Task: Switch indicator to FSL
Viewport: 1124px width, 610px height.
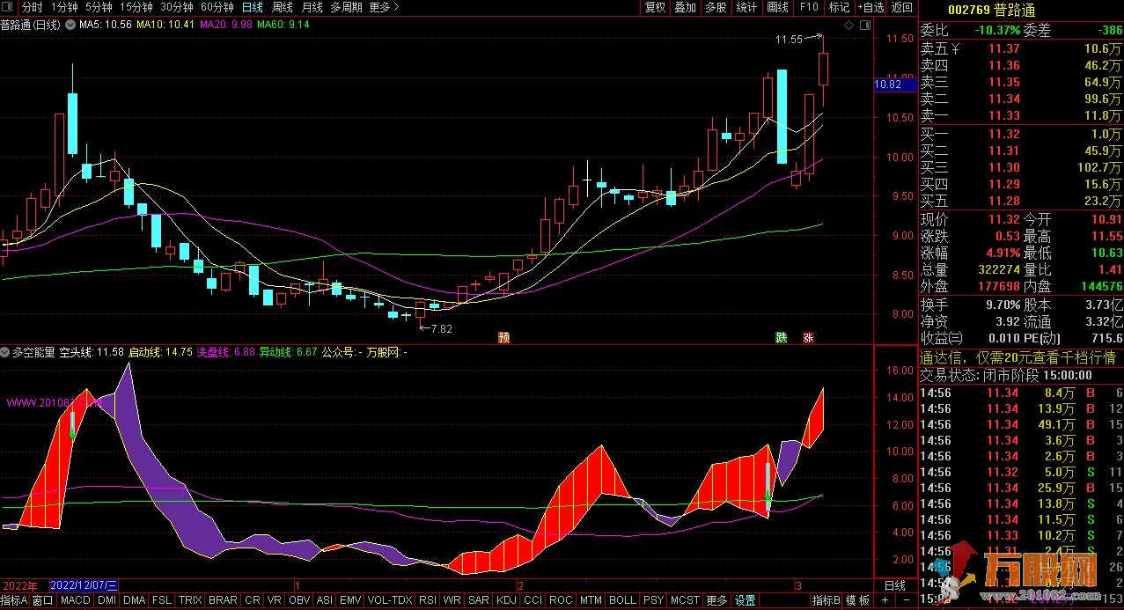Action: coord(162,600)
